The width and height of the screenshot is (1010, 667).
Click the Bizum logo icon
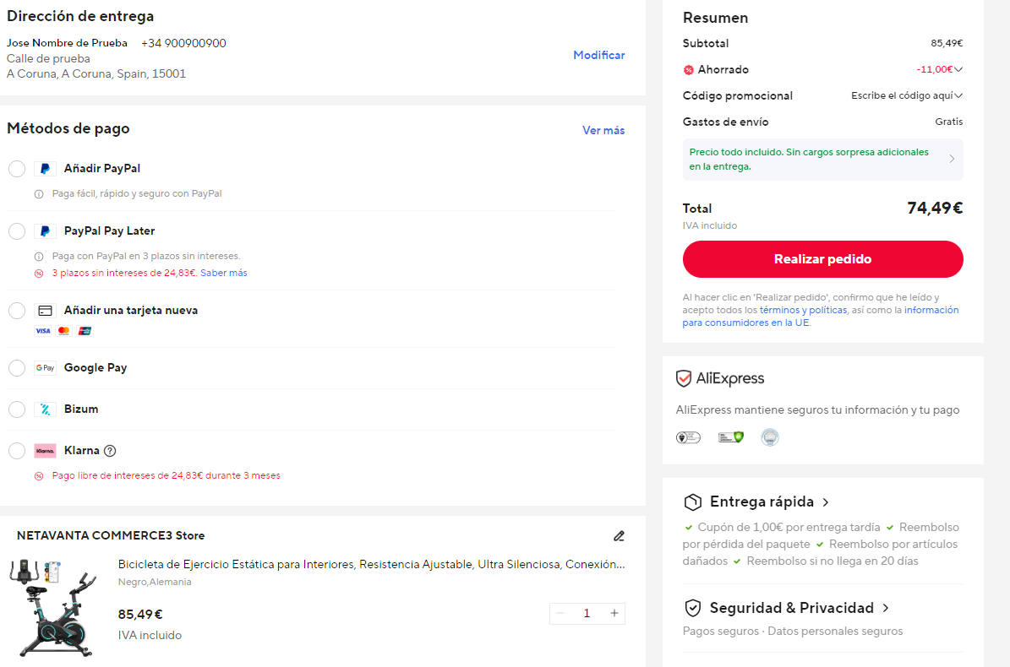pyautogui.click(x=45, y=409)
